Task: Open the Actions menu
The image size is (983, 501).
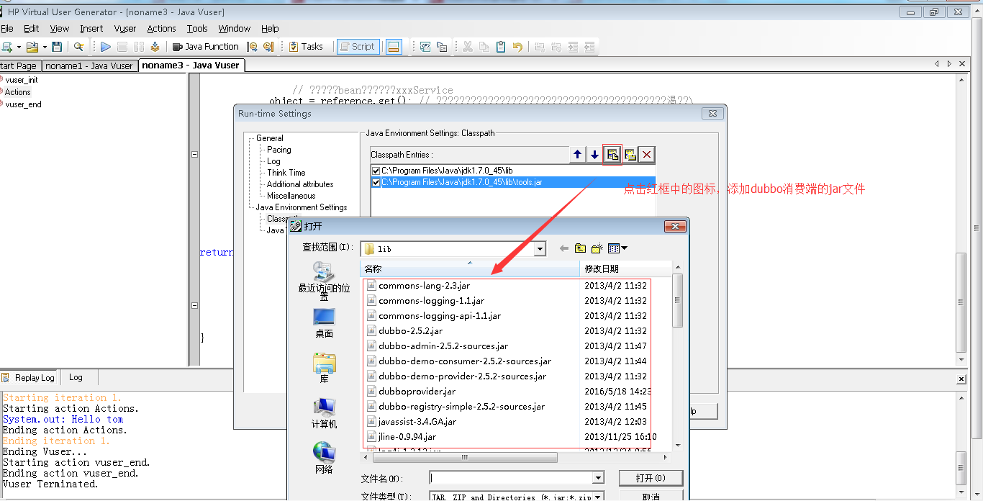Action: pos(161,29)
